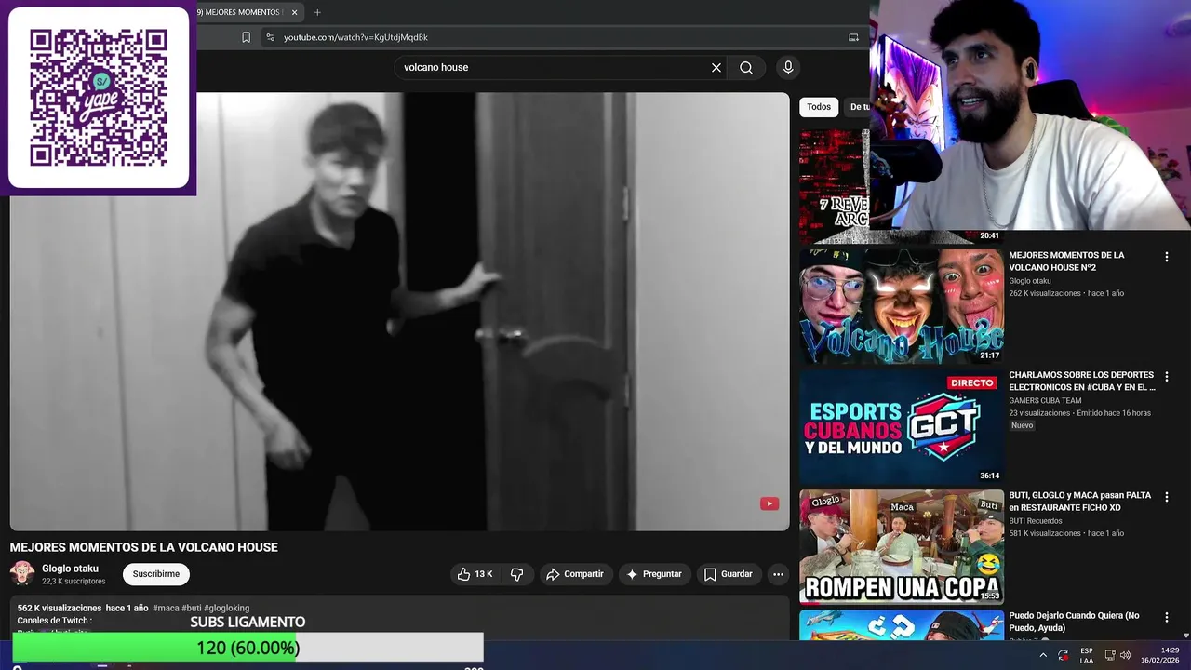The height and width of the screenshot is (670, 1191).
Task: Select the Todos filter chip
Action: (x=819, y=107)
